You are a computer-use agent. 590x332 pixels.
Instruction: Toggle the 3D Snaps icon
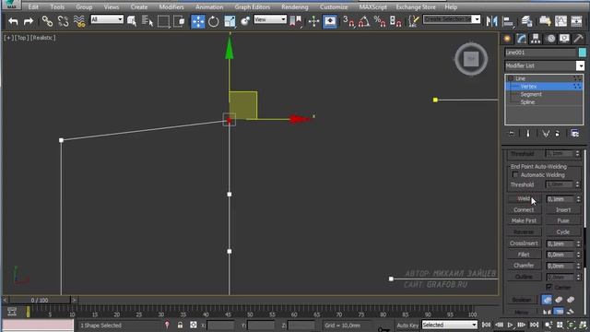[x=348, y=21]
